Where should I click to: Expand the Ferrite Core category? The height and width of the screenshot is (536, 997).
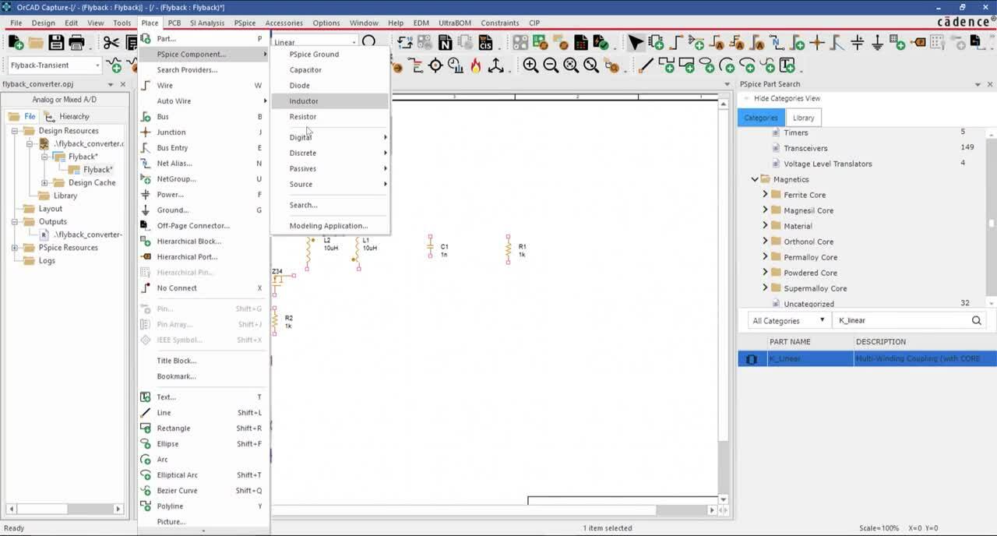[766, 195]
